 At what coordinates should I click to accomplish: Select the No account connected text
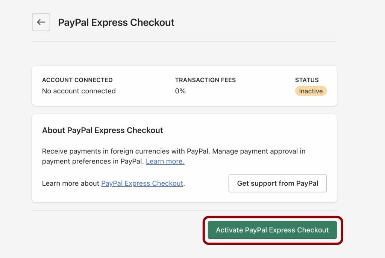point(79,91)
